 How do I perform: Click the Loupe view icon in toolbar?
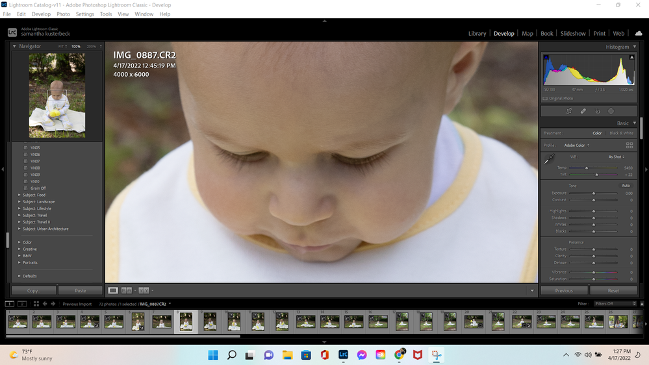[113, 290]
